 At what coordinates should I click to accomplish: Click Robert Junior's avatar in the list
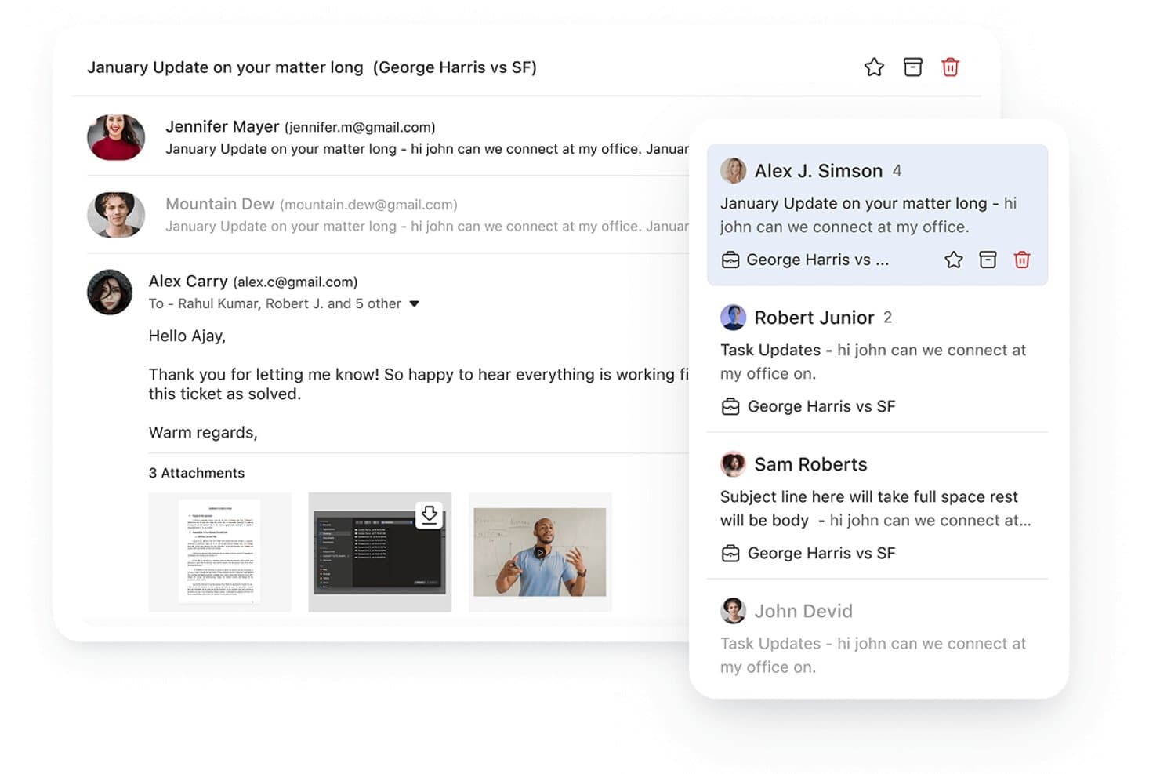pyautogui.click(x=733, y=317)
